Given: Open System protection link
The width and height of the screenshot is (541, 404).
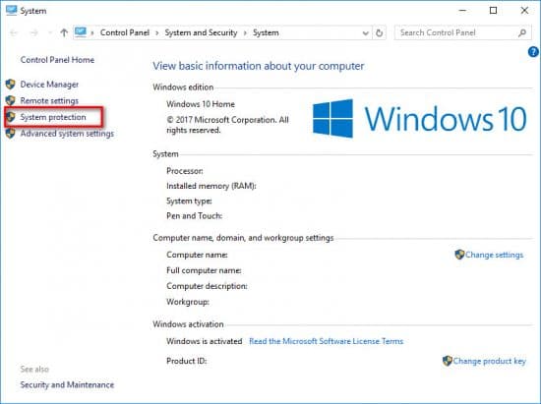Looking at the screenshot, I should (x=53, y=117).
